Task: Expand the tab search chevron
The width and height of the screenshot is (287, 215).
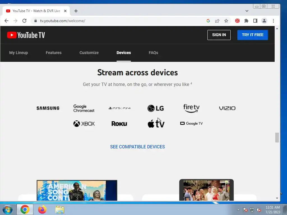Action: click(x=247, y=11)
